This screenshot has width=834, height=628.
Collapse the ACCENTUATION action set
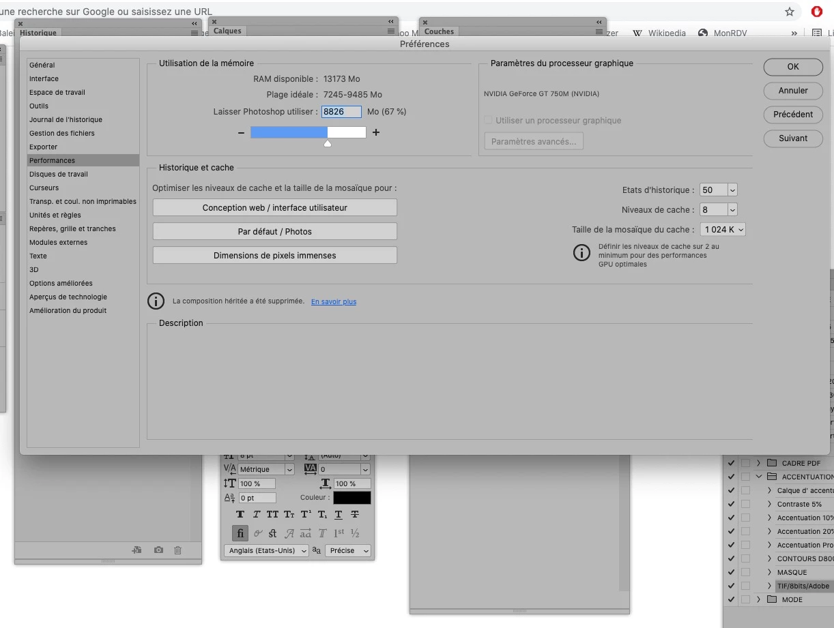(x=758, y=477)
